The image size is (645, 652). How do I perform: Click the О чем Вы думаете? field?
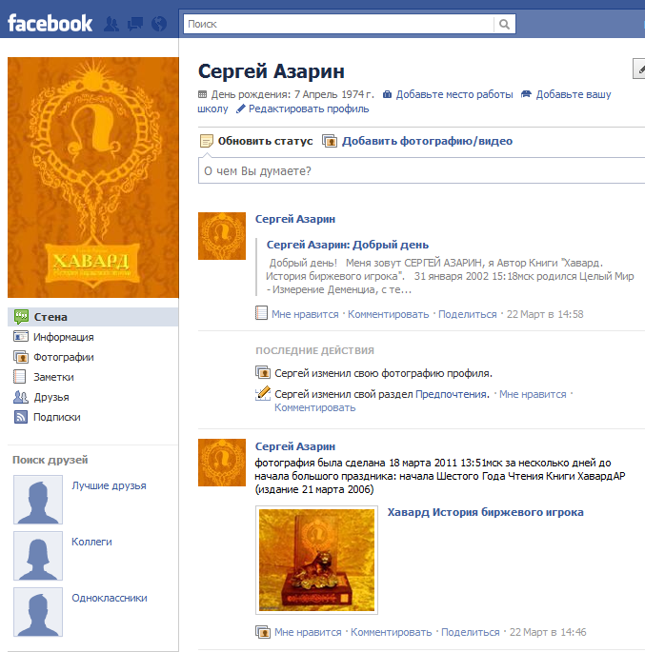(x=421, y=171)
